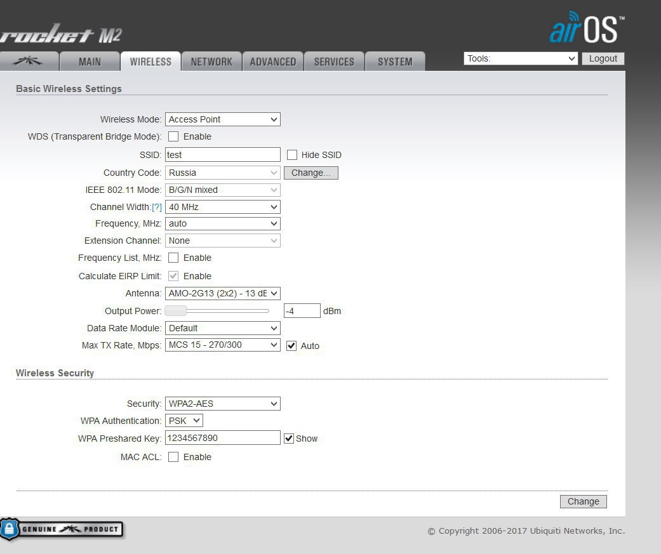Open the Data Rate Module dropdown
This screenshot has width=661, height=554.
[223, 328]
